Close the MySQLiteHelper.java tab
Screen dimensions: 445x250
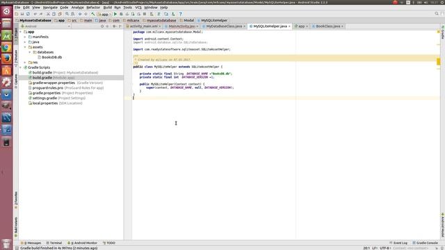tap(289, 26)
